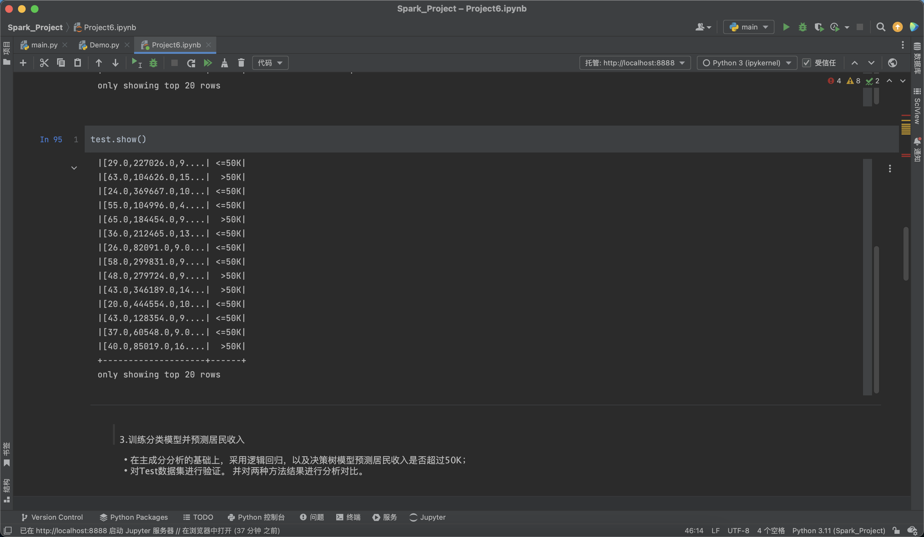This screenshot has height=537, width=924.
Task: Click into the test.show() code cell
Action: 491,139
